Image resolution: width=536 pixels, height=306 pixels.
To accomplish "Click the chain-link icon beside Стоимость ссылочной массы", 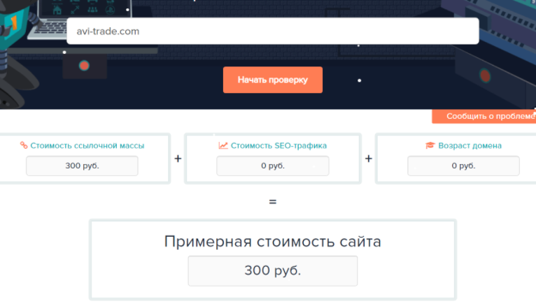I will 24,145.
